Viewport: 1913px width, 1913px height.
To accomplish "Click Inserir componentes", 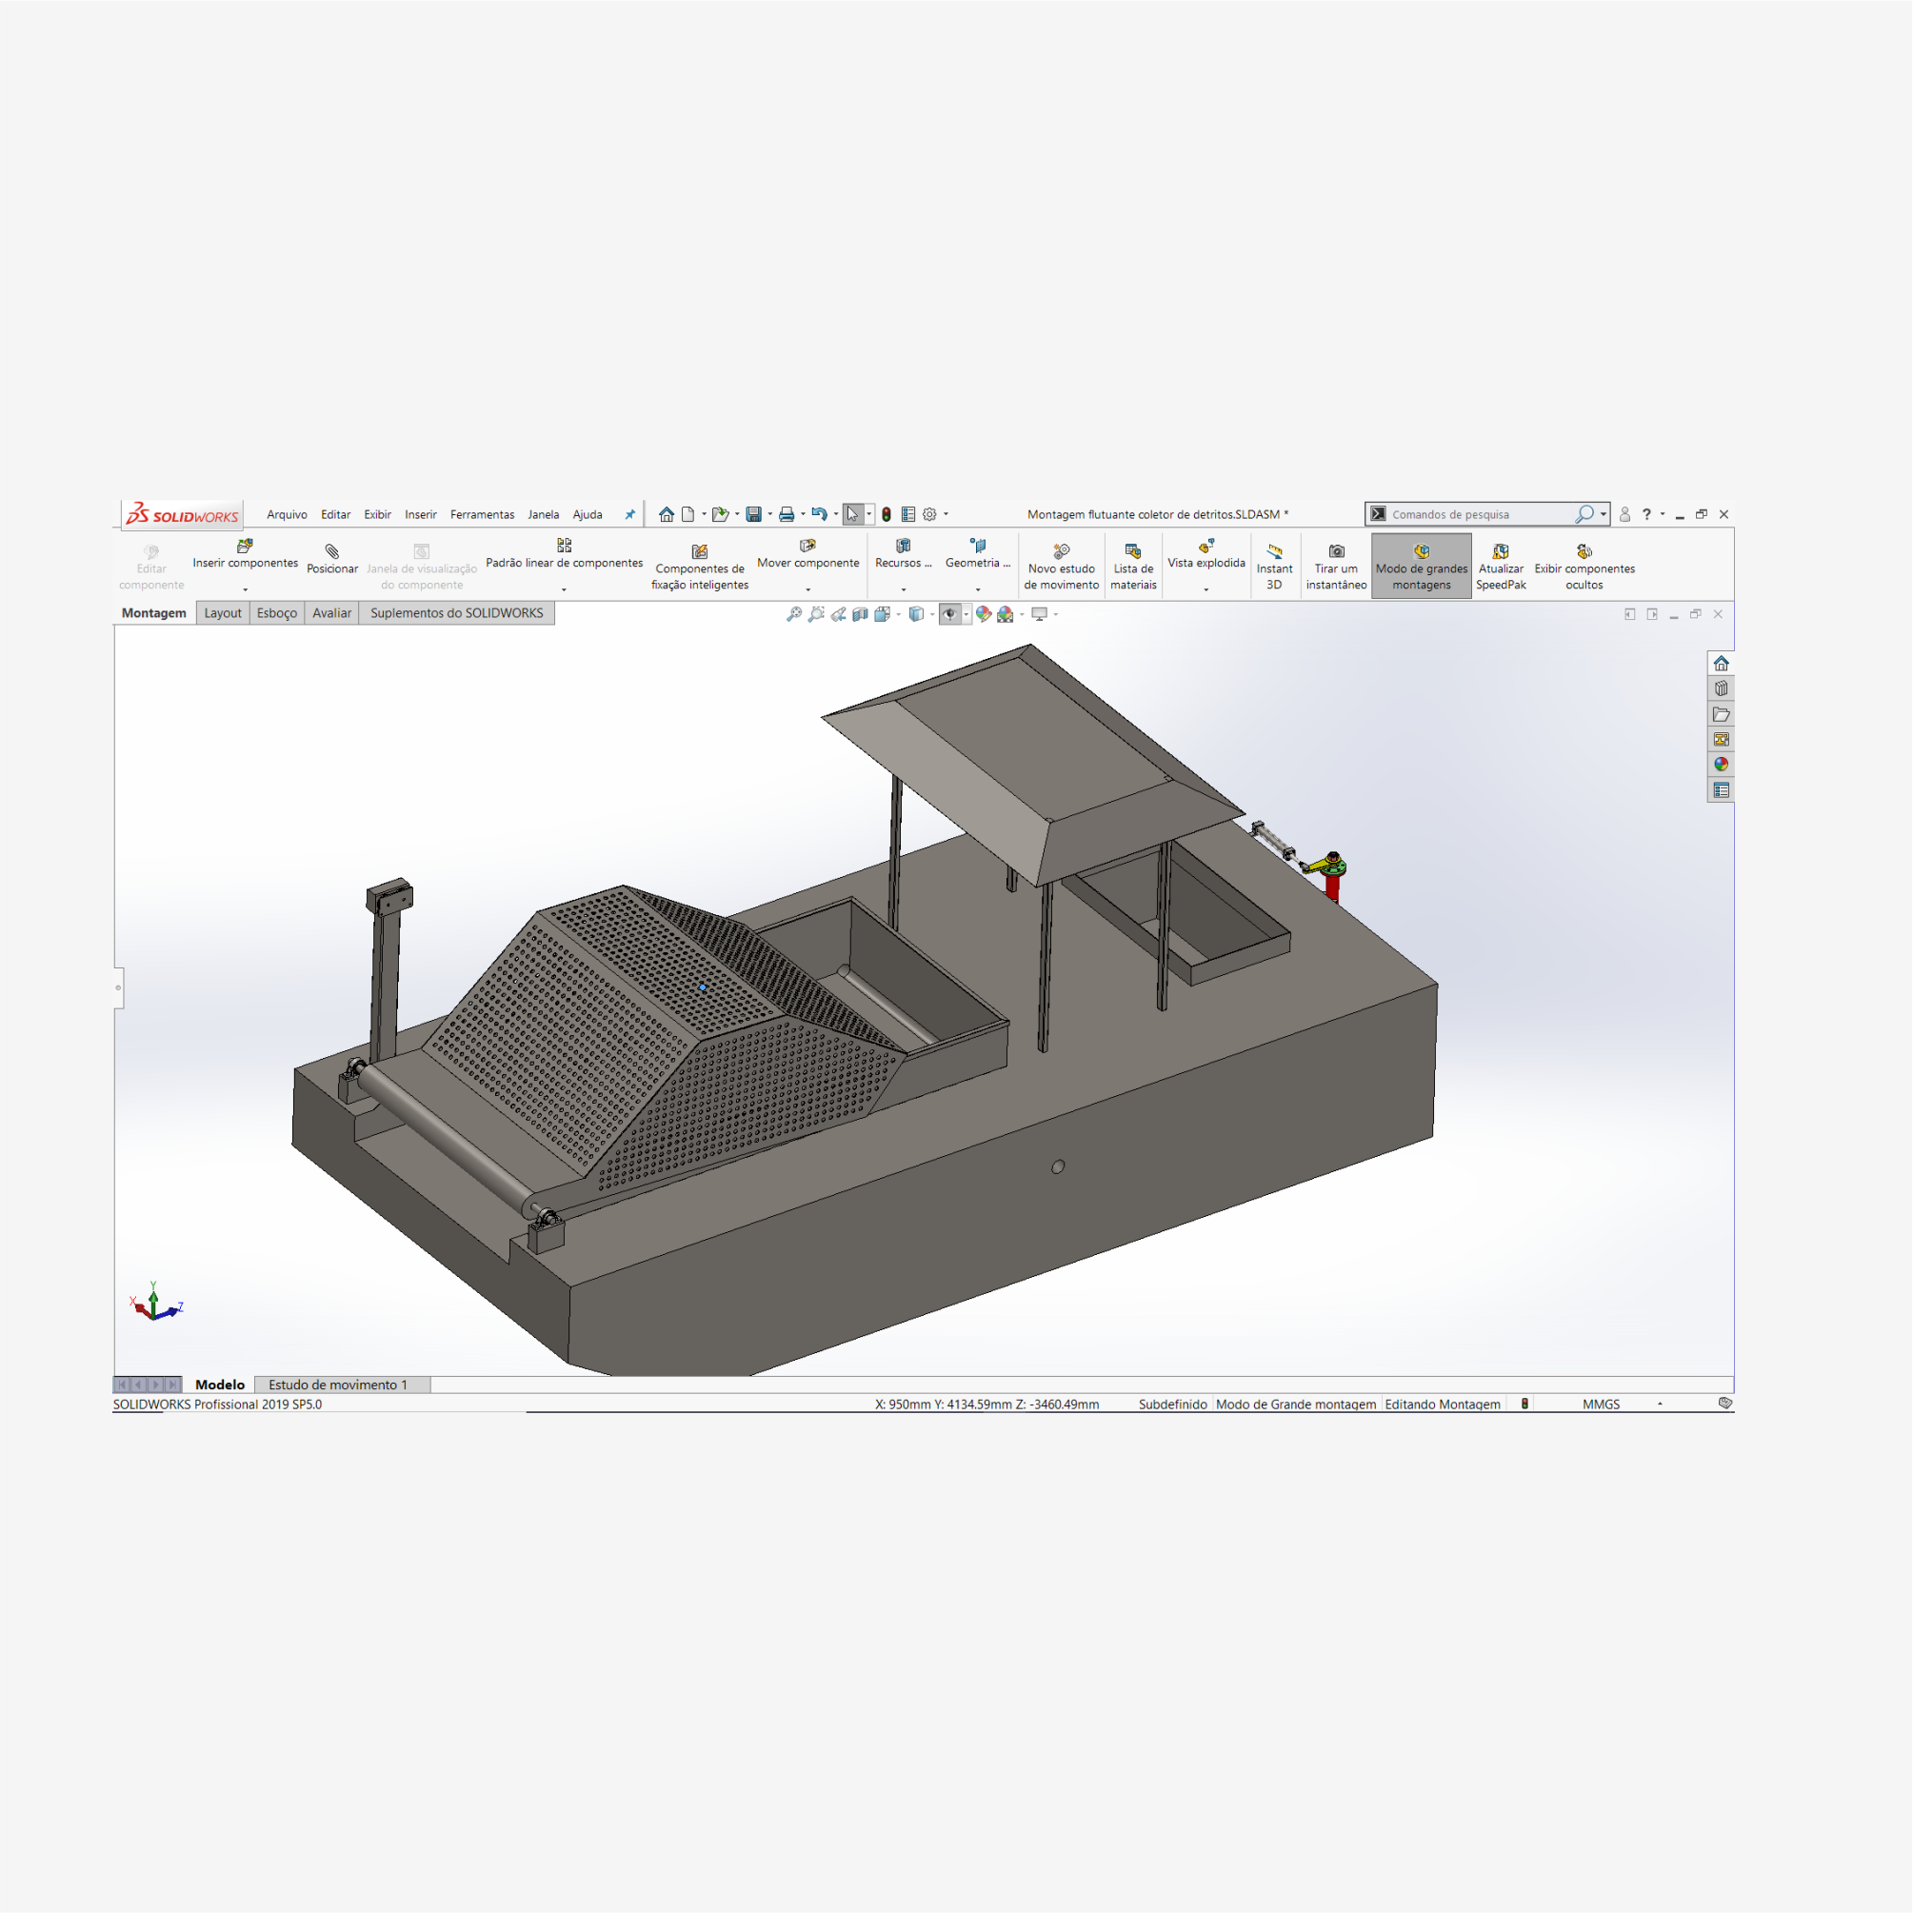I will (246, 554).
